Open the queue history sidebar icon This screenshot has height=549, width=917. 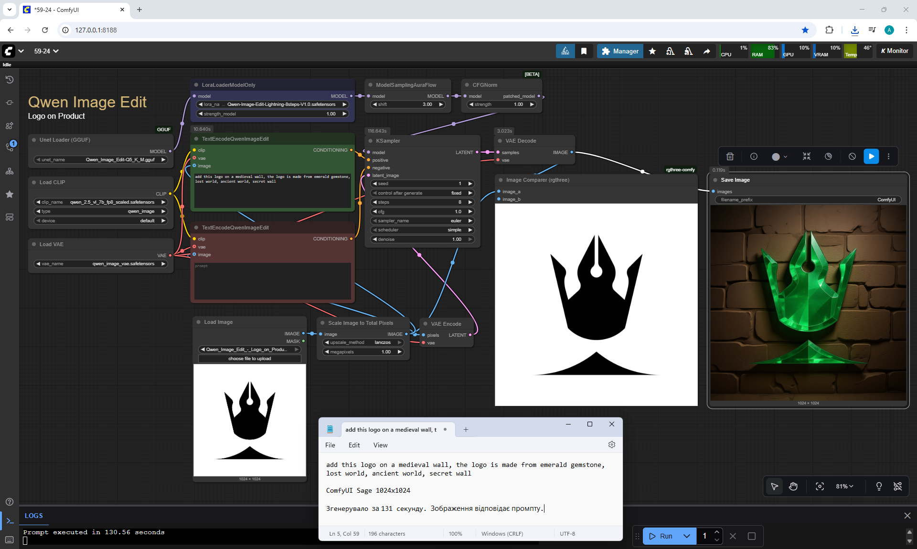pyautogui.click(x=10, y=80)
